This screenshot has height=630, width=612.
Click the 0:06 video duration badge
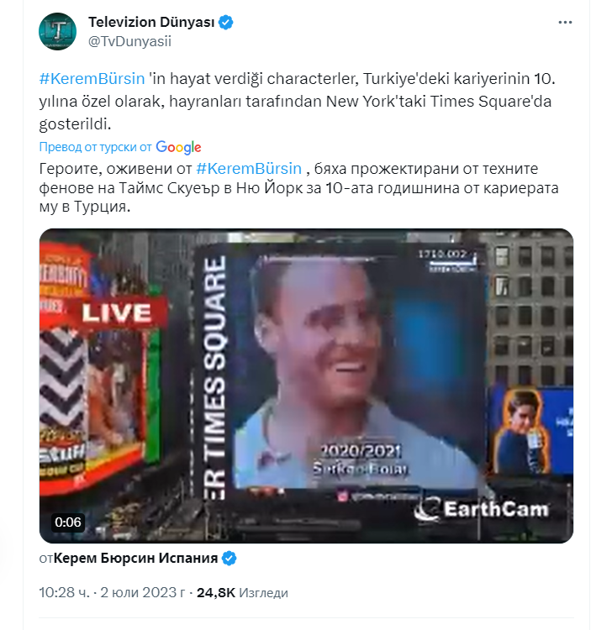tap(68, 522)
